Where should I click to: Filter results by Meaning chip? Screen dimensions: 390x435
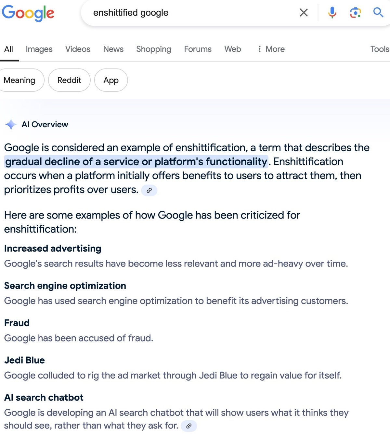coord(19,80)
